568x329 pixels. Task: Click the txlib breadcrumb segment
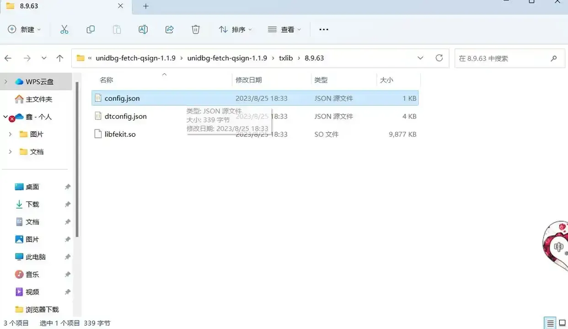pos(286,58)
